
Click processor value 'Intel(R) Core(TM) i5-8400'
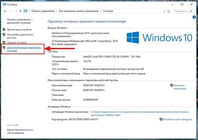[x=112, y=57]
